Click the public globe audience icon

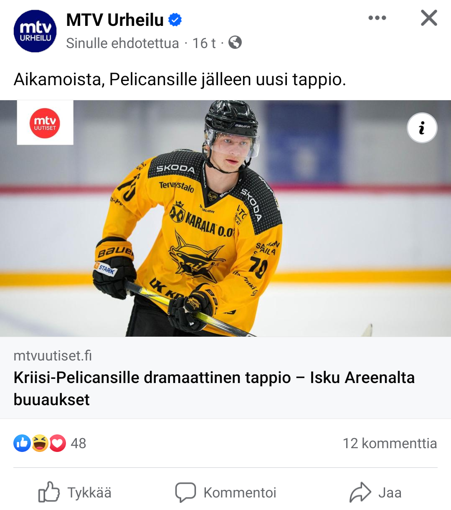235,43
